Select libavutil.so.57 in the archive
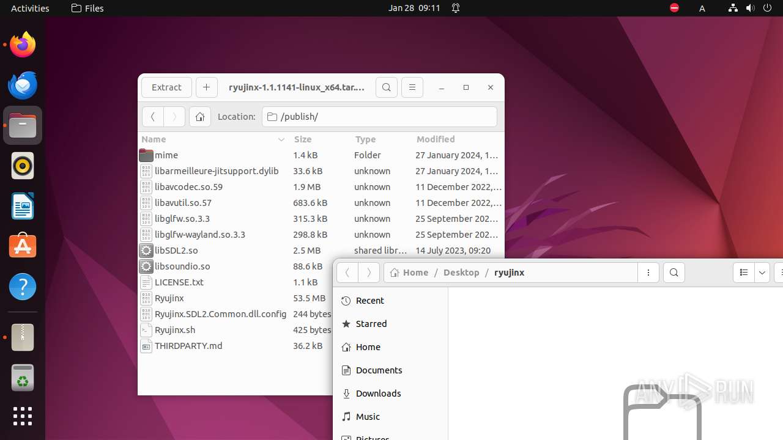783x440 pixels. click(x=321, y=203)
